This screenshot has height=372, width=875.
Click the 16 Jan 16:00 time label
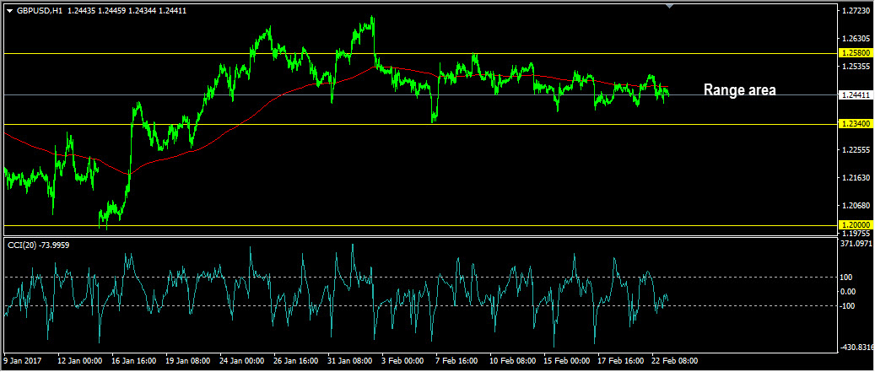(134, 361)
